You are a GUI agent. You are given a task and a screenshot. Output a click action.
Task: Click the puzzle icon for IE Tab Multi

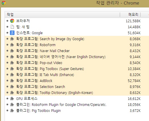[12, 75]
